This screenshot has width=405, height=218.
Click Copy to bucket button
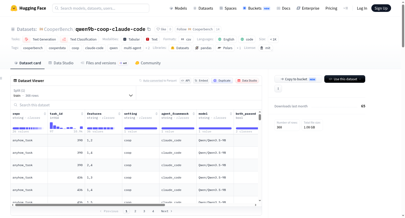click(298, 79)
